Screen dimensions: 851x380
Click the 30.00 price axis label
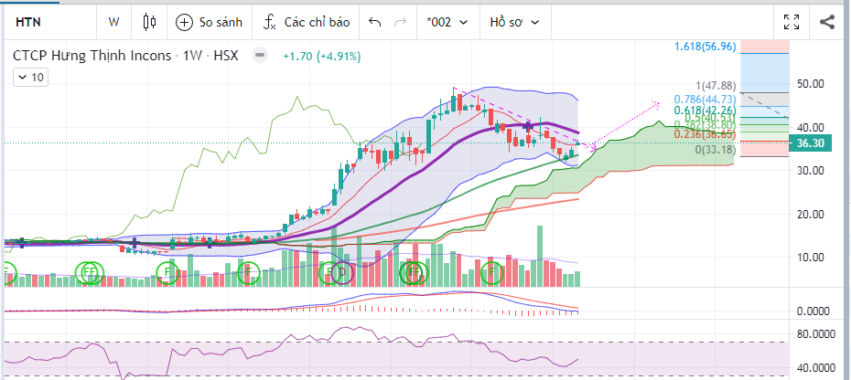tap(811, 170)
